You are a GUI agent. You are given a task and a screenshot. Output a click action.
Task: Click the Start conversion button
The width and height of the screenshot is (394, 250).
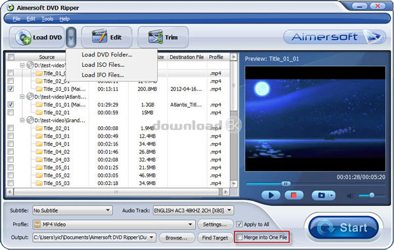pos(343,228)
